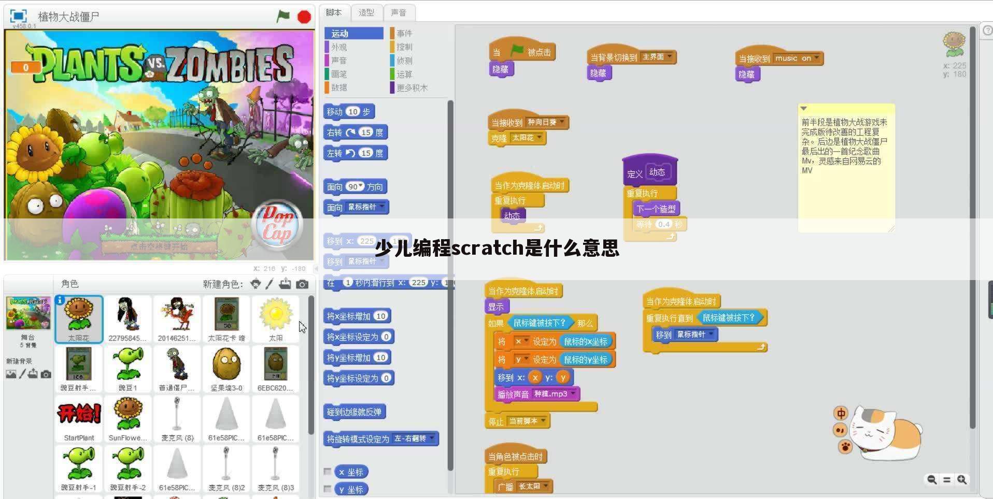
Task: Enable the x坐标 stage display checkbox
Action: (x=328, y=472)
